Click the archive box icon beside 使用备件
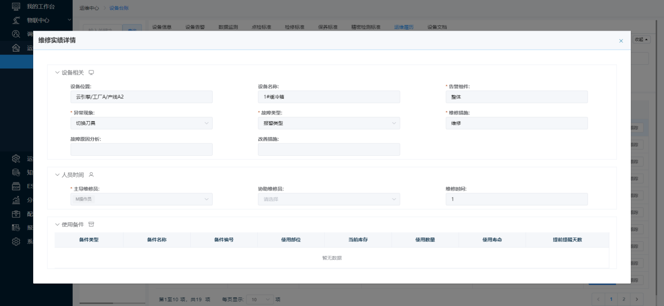 pyautogui.click(x=91, y=224)
